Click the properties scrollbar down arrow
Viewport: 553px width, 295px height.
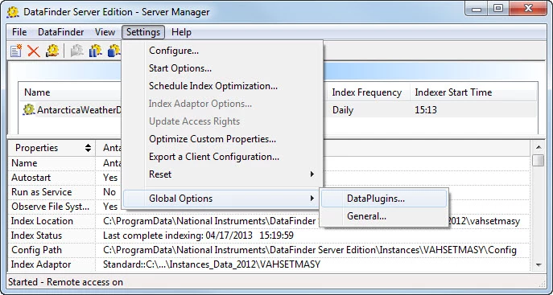tap(539, 265)
